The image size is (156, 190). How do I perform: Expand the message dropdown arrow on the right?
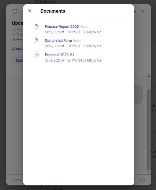138,89
